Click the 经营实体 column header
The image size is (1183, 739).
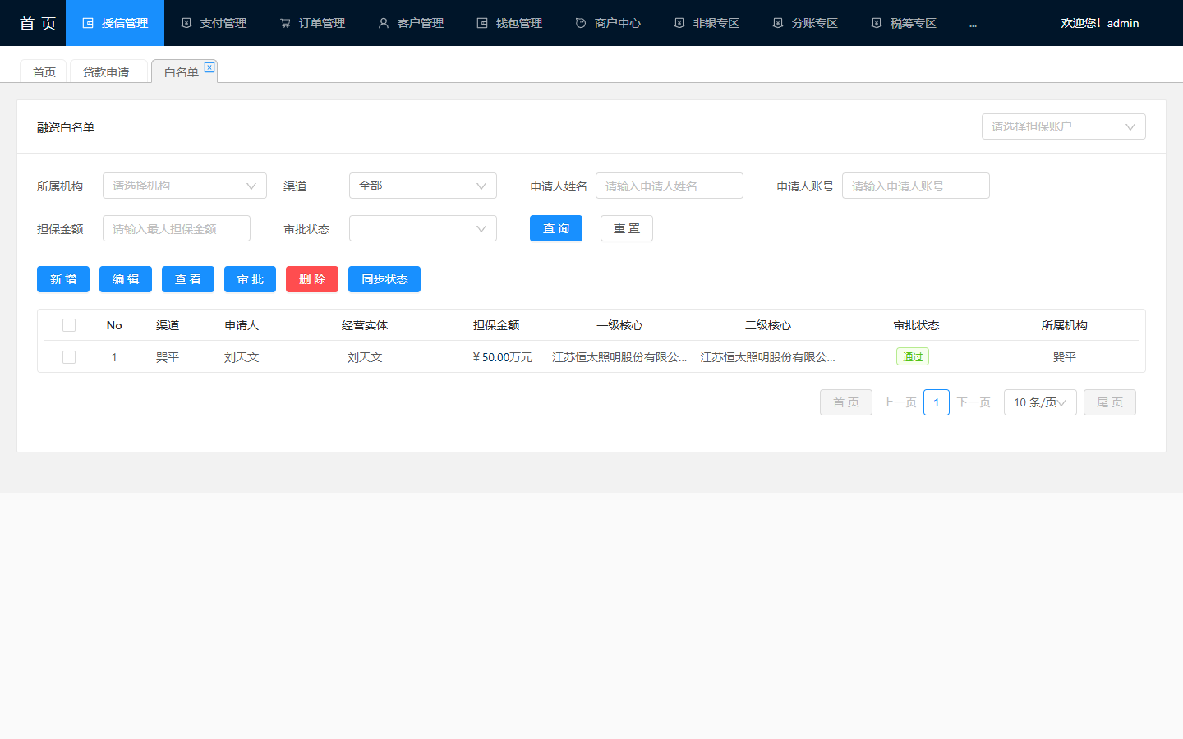pyautogui.click(x=365, y=325)
